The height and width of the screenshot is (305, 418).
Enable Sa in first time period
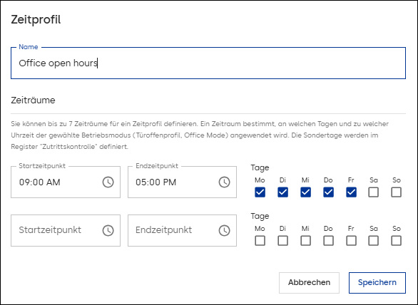point(374,192)
